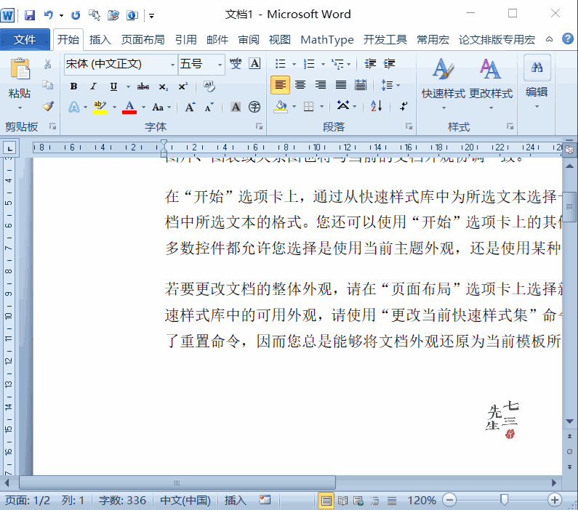
Task: Expand the underline style dropdown arrow
Action: click(128, 86)
